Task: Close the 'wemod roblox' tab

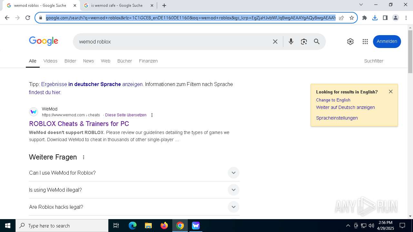Action: [75, 5]
